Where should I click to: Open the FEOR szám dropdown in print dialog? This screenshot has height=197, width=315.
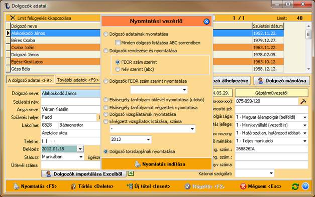[184, 90]
